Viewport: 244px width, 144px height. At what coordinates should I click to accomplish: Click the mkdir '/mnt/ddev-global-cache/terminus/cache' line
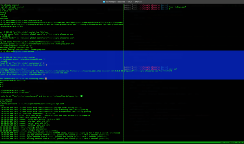[x=21, y=20]
